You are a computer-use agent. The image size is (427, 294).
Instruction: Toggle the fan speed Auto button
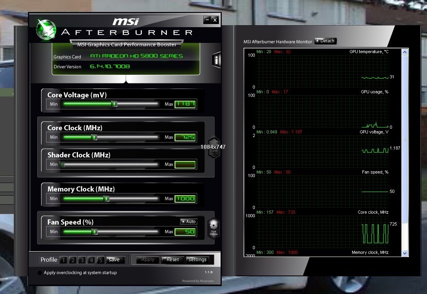188,222
